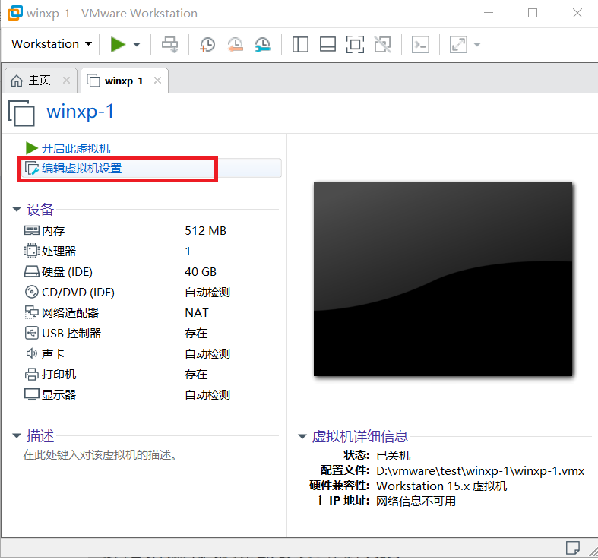
Task: Revert virtual machine to previous snapshot icon
Action: 235,44
